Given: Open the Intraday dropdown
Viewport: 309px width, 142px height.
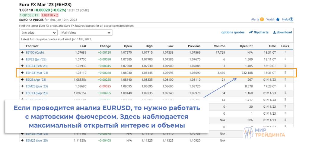Looking at the screenshot, I should [x=39, y=32].
